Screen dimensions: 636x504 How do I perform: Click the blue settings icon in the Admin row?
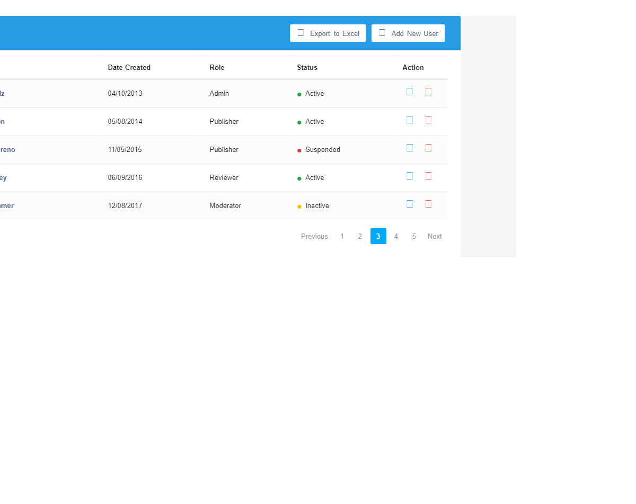[409, 92]
